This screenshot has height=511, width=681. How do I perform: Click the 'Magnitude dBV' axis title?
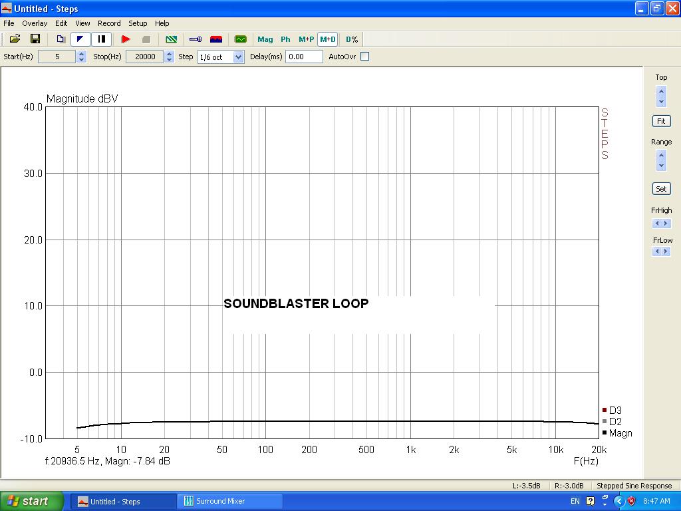(x=82, y=98)
